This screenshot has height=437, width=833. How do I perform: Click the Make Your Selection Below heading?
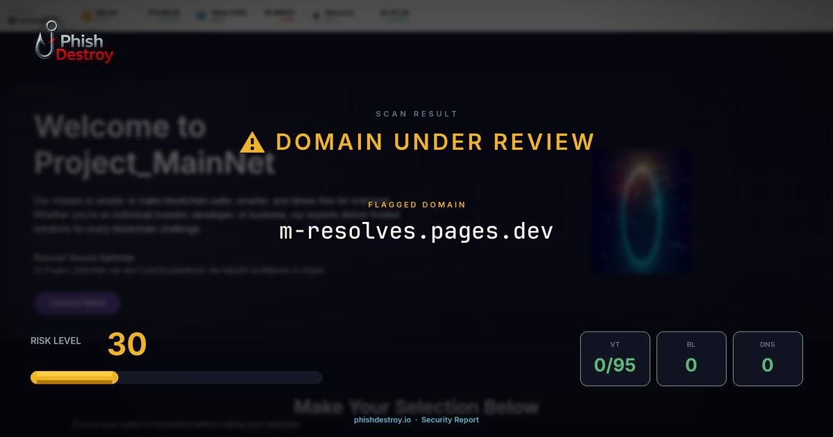click(x=416, y=406)
